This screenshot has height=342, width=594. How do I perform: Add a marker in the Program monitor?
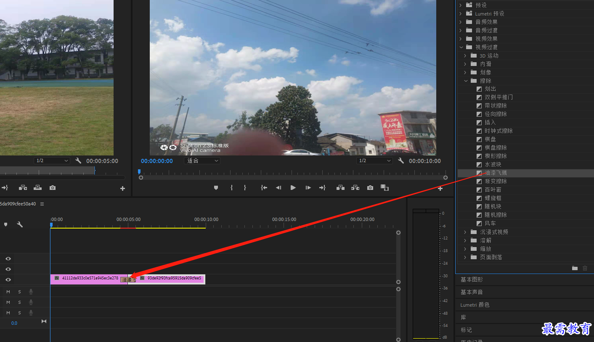(x=216, y=188)
